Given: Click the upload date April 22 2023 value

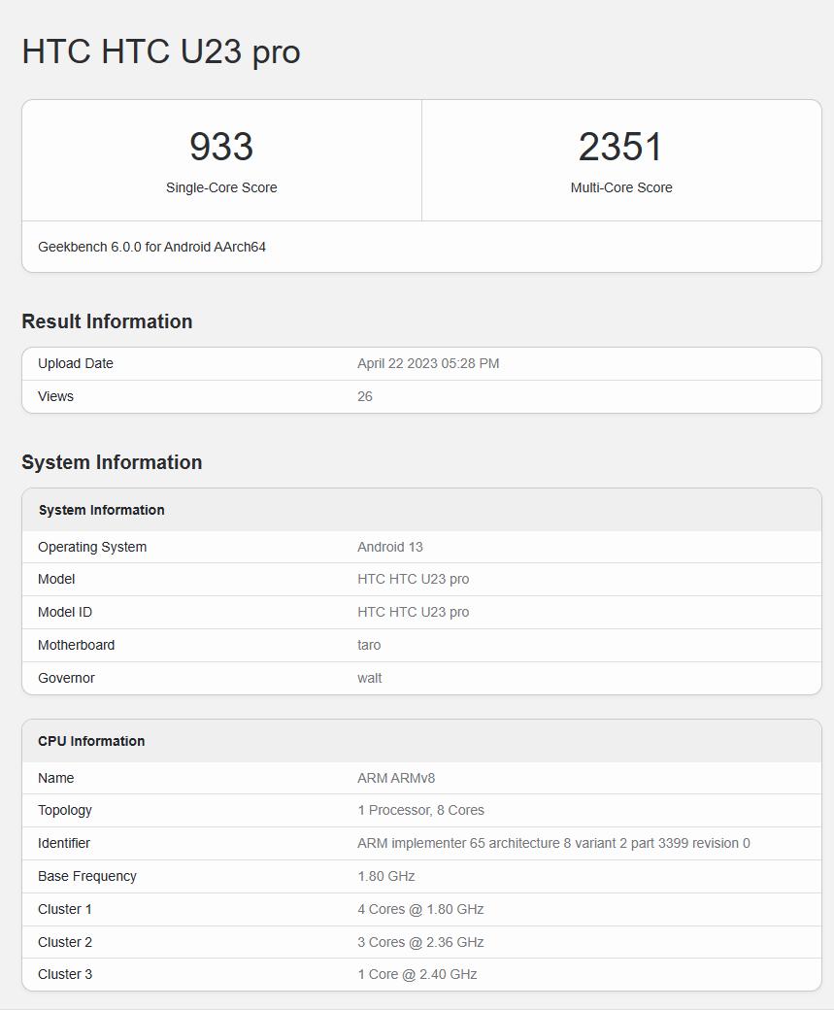Looking at the screenshot, I should click(428, 363).
